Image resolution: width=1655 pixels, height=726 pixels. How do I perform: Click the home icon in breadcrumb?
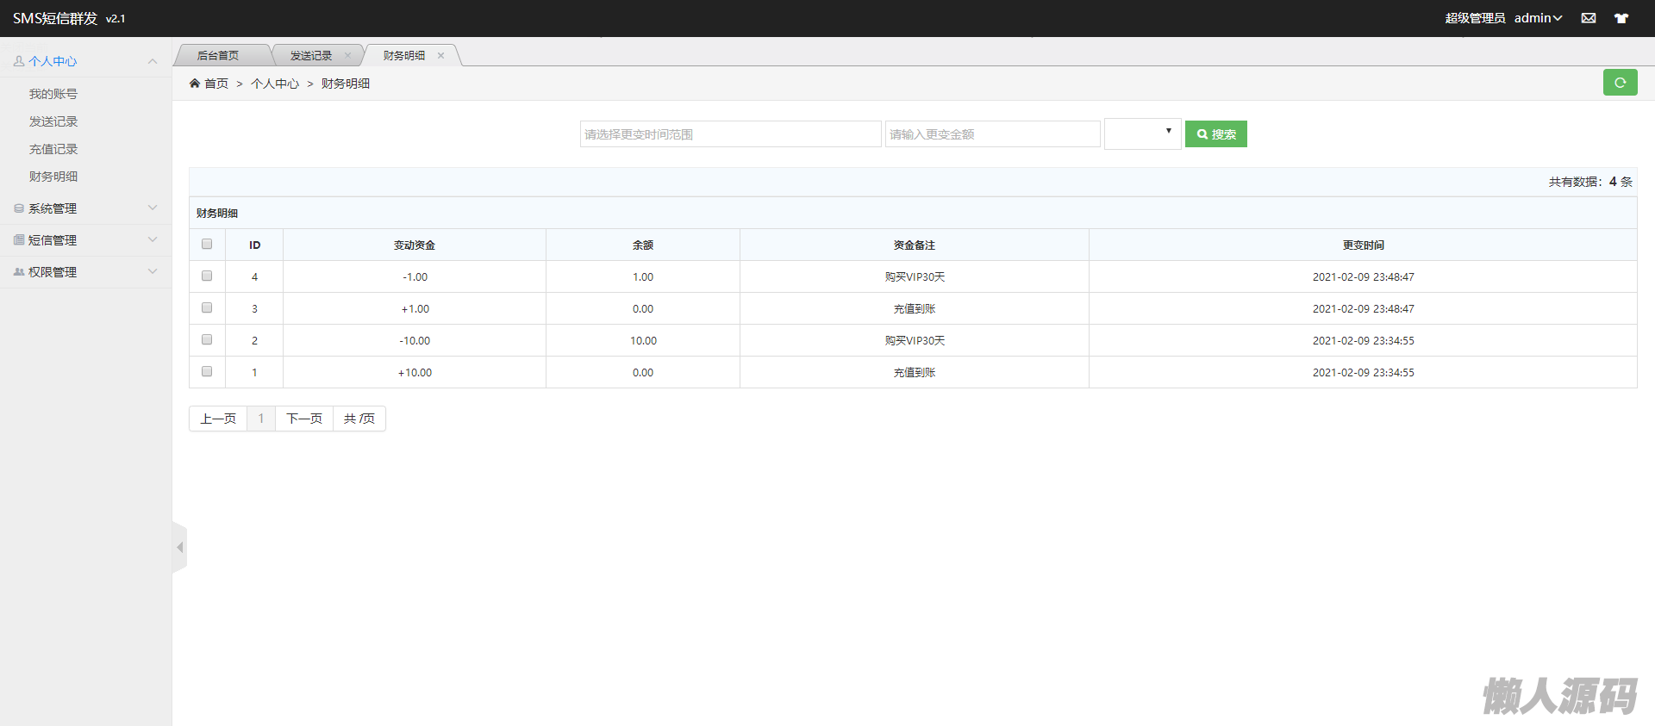coord(195,84)
